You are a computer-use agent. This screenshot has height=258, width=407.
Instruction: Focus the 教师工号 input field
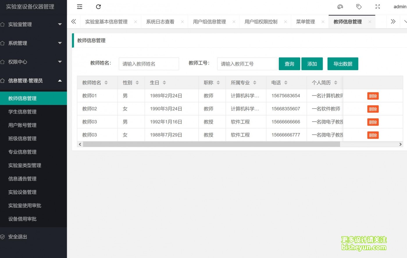pyautogui.click(x=247, y=64)
